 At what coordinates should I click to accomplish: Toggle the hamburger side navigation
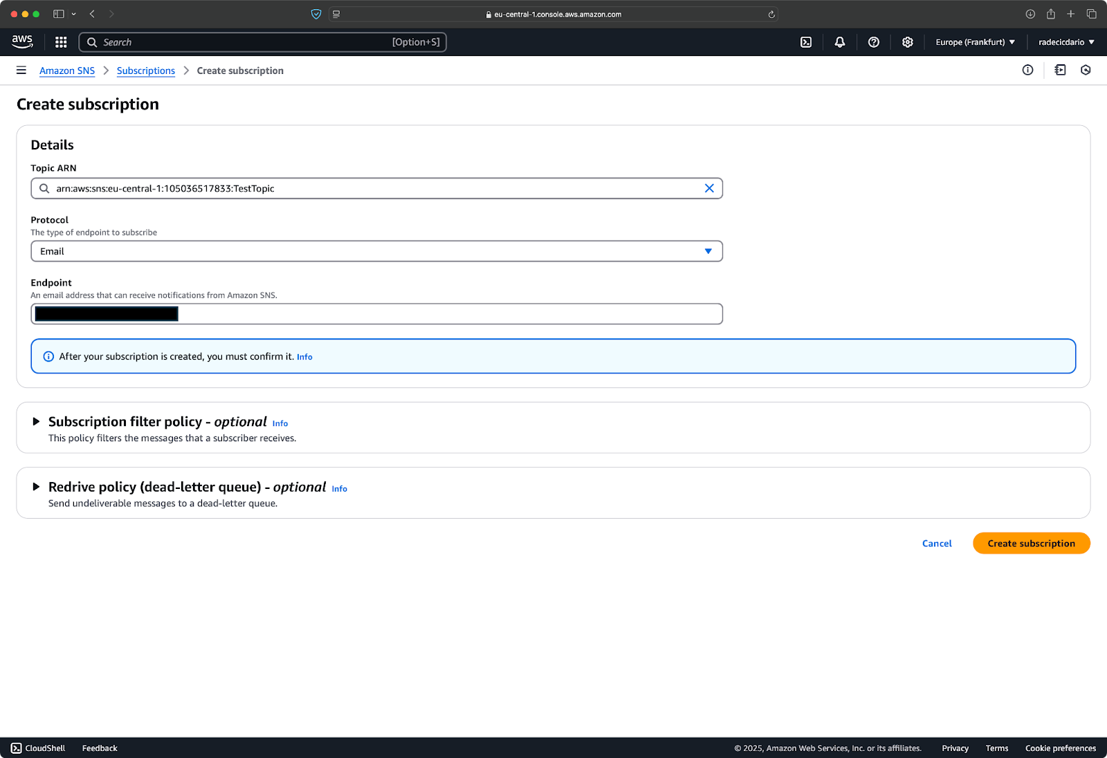pos(21,71)
